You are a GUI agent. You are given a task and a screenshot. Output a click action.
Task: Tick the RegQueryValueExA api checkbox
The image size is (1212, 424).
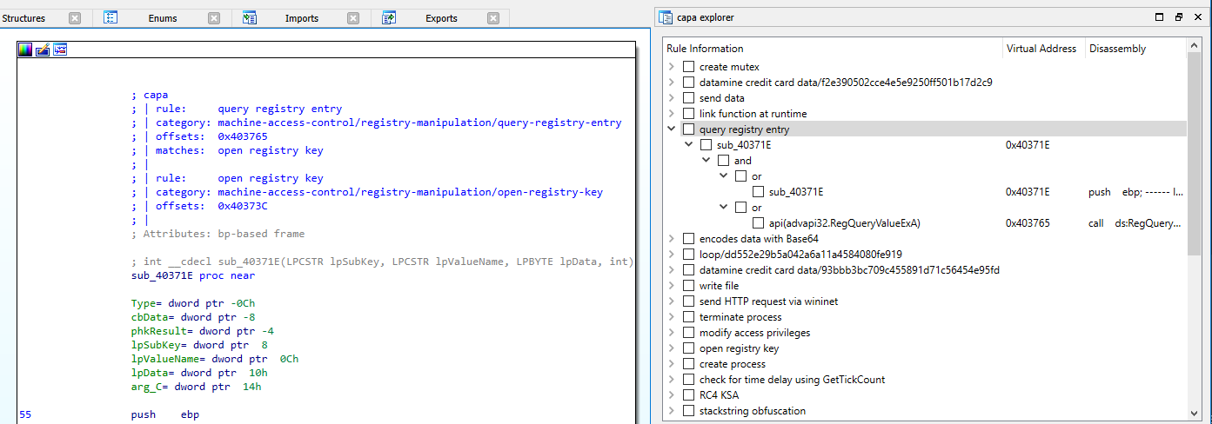tap(758, 223)
